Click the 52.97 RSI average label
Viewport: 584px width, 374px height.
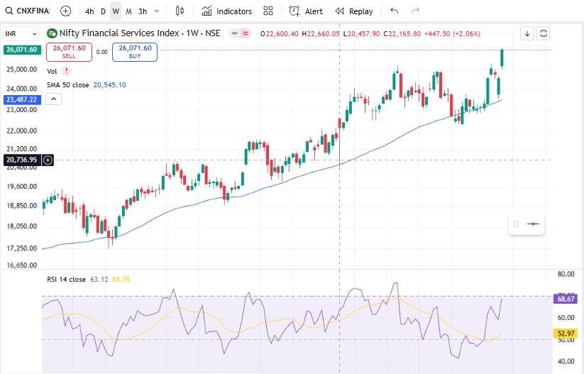[566, 334]
